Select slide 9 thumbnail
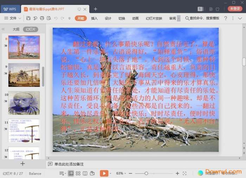Screen dimensions: 246x178 24,75
